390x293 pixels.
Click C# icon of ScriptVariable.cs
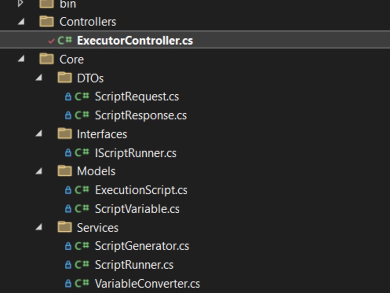pos(82,209)
